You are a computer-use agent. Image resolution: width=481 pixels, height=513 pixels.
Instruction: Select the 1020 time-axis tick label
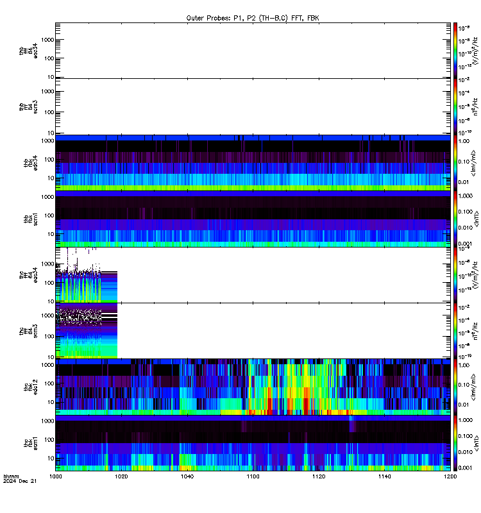pyautogui.click(x=121, y=476)
